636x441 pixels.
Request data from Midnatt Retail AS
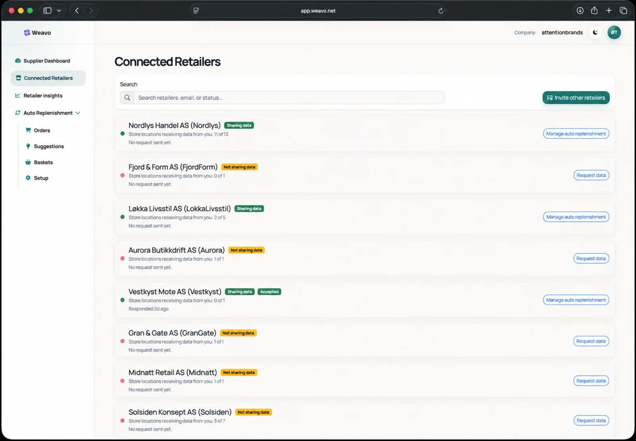[x=591, y=381]
